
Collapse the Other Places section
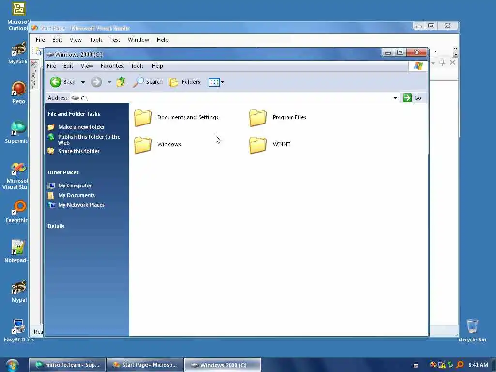(63, 172)
